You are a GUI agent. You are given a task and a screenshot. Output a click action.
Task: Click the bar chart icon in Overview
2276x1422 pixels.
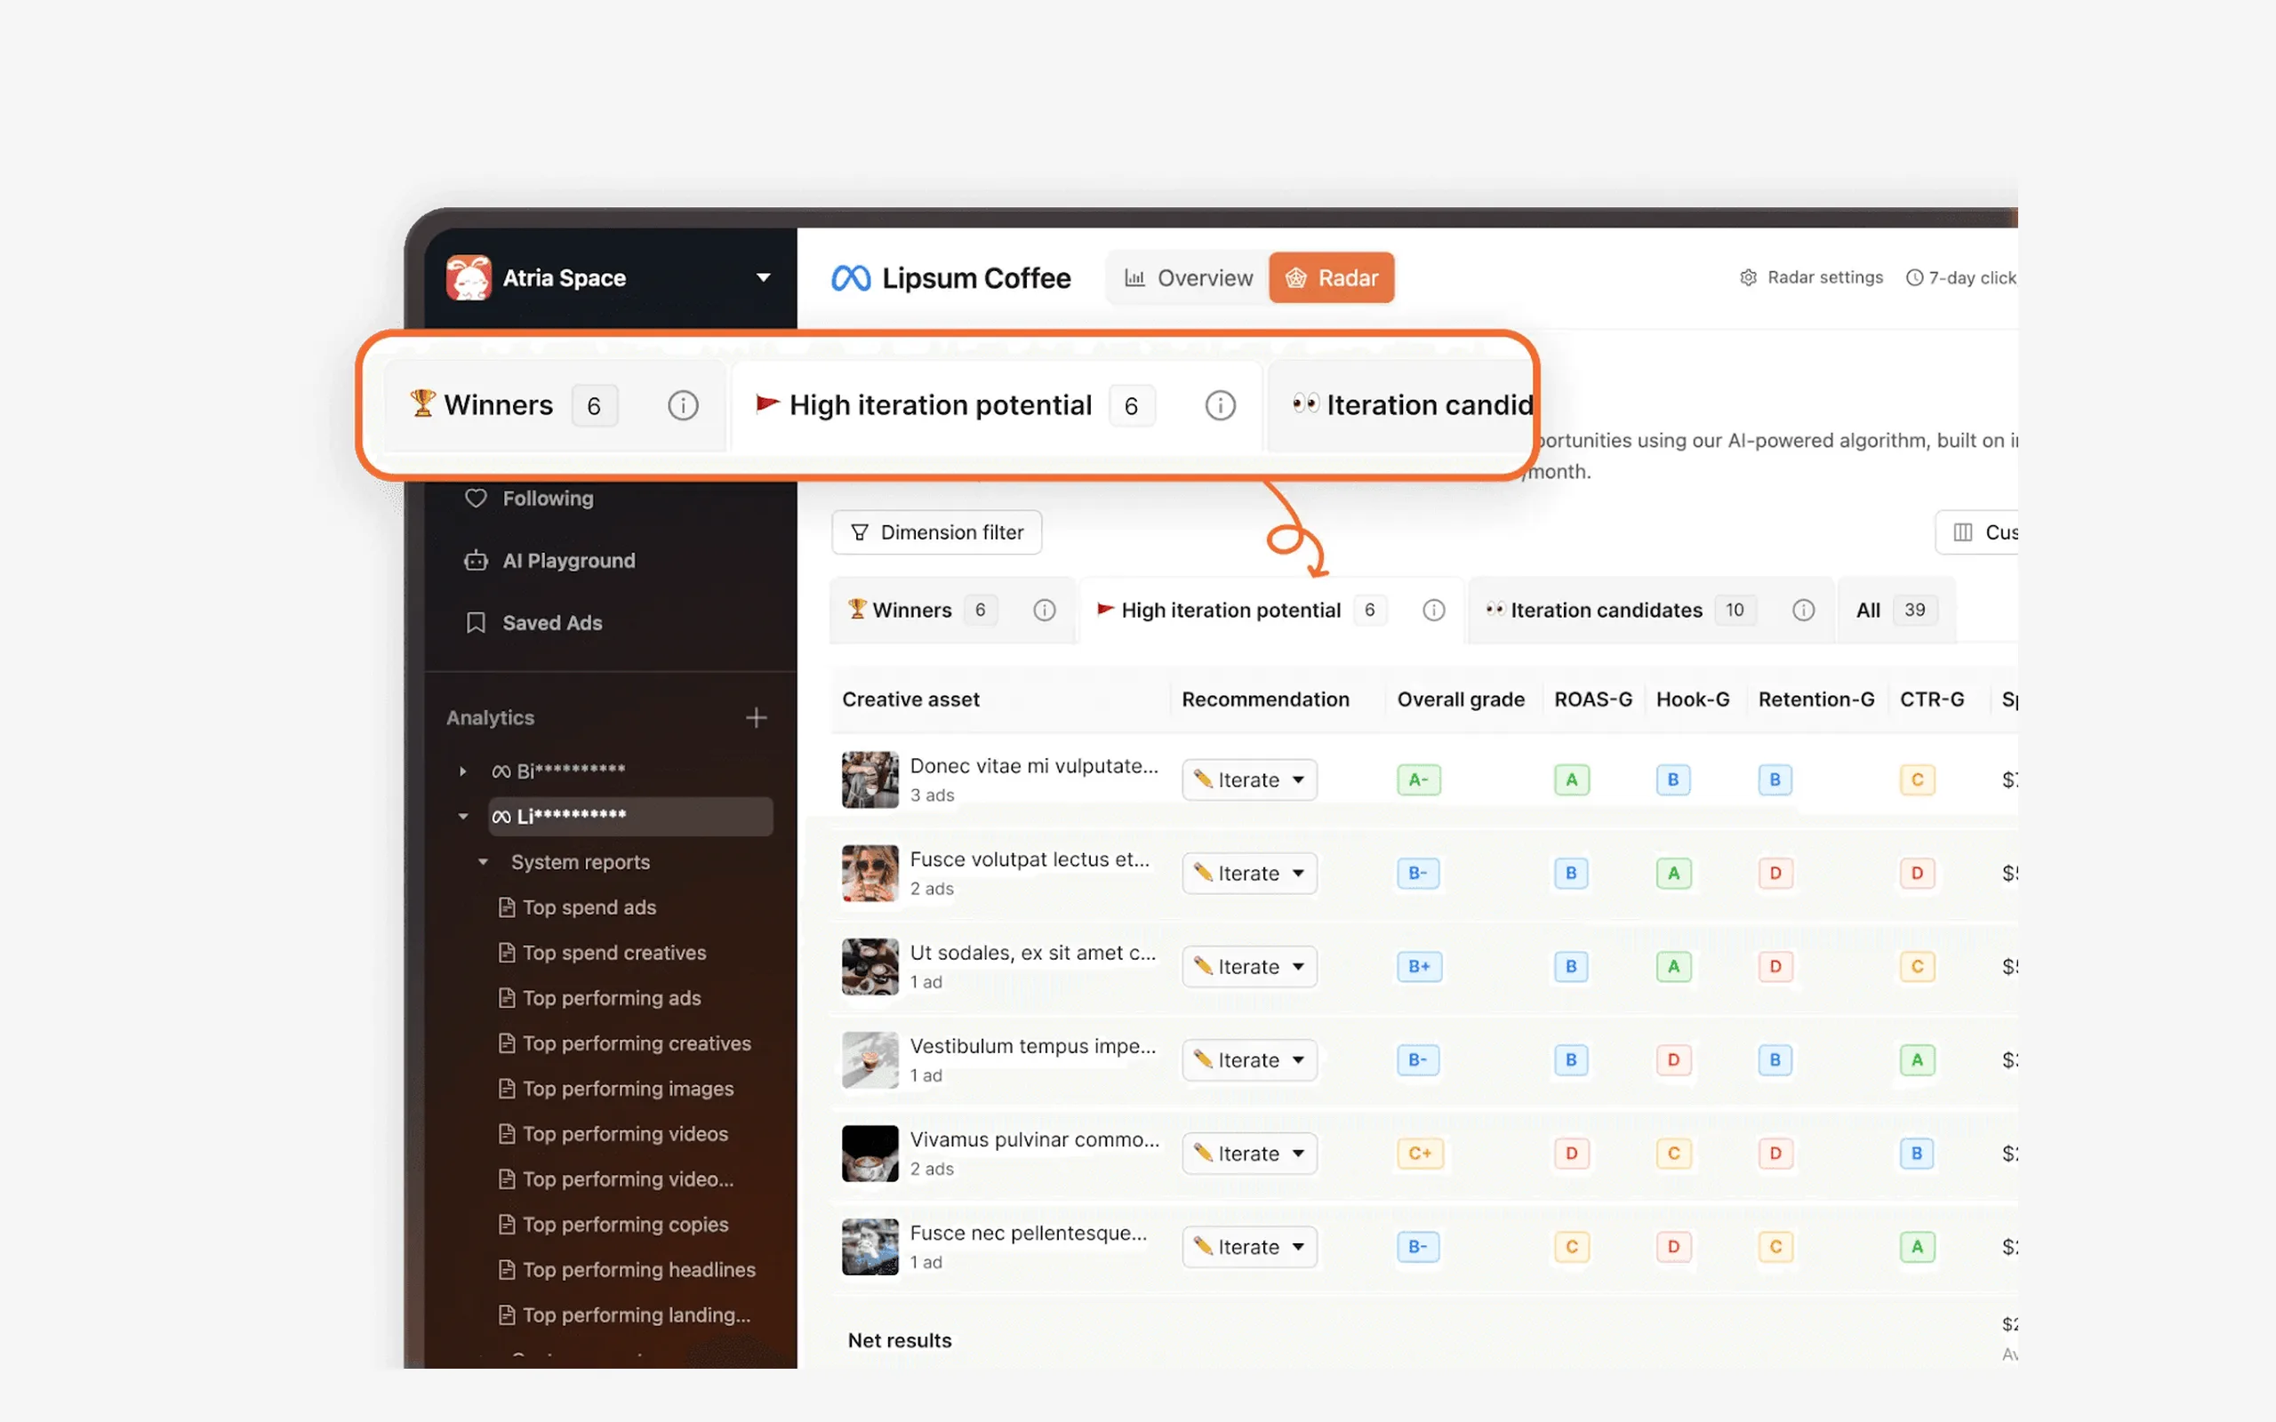(x=1135, y=278)
